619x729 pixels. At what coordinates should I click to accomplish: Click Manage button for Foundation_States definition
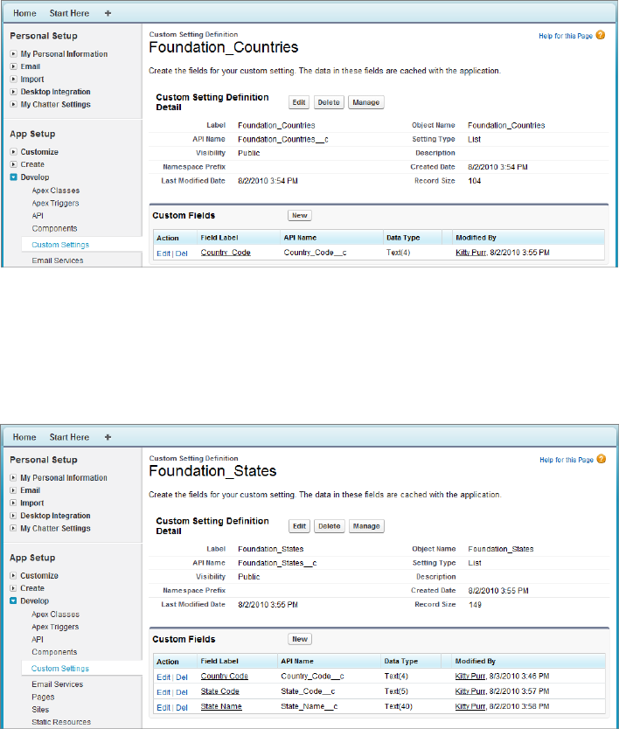(366, 526)
